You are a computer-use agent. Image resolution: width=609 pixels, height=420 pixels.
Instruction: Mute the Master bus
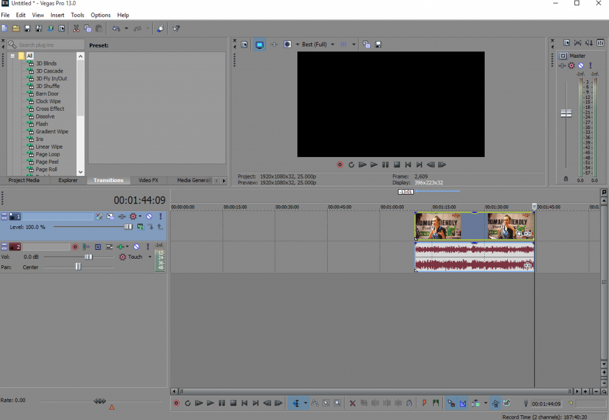(x=580, y=65)
